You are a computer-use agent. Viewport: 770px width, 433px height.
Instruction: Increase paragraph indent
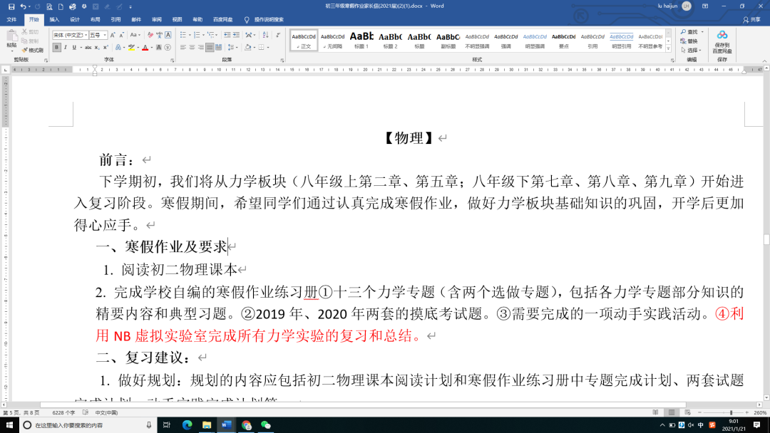pyautogui.click(x=236, y=35)
